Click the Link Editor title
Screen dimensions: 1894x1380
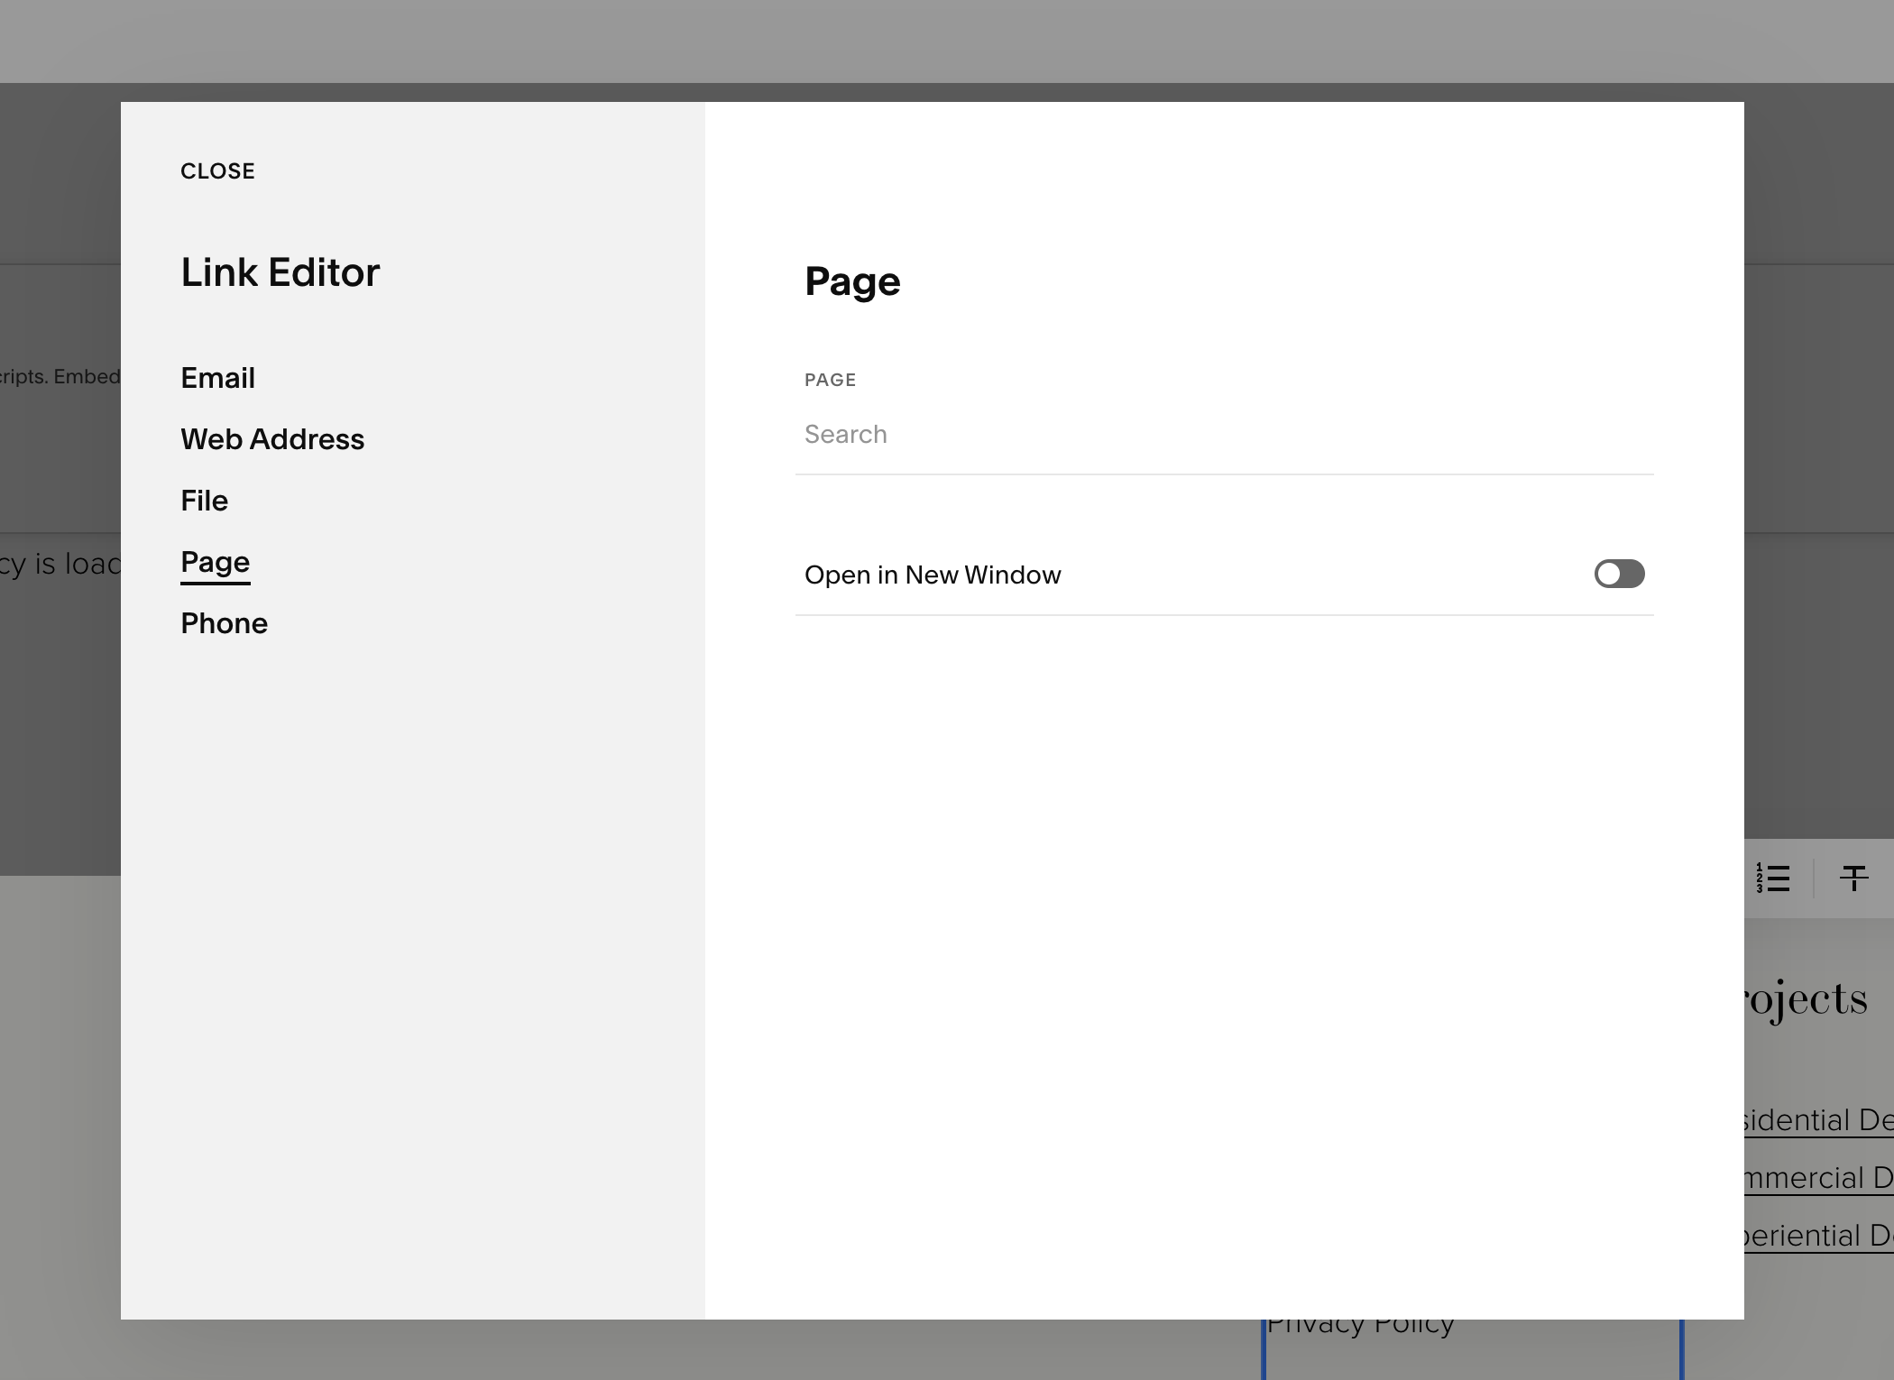pos(280,272)
